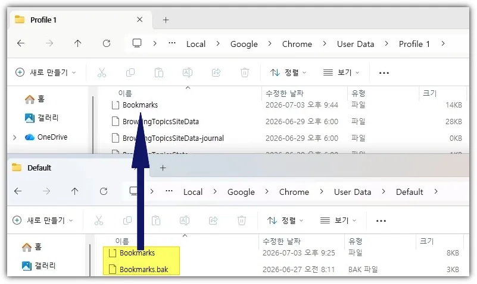Click Chrome breadcrumb in Default window

[294, 192]
